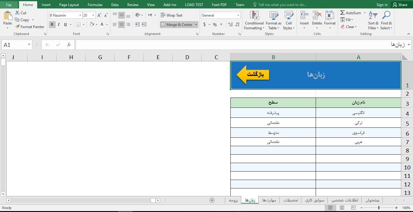Add a new sheet with plus icon

click(212, 200)
